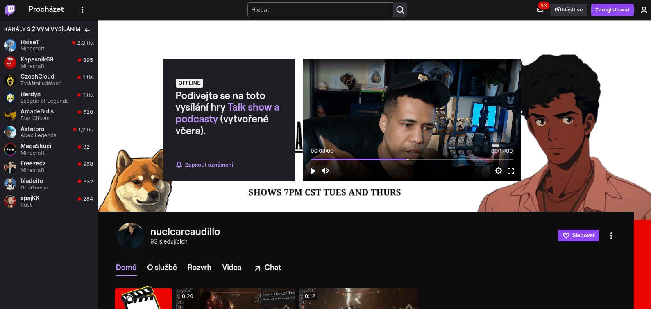651x309 pixels.
Task: Switch to the Videa tab
Action: click(231, 268)
